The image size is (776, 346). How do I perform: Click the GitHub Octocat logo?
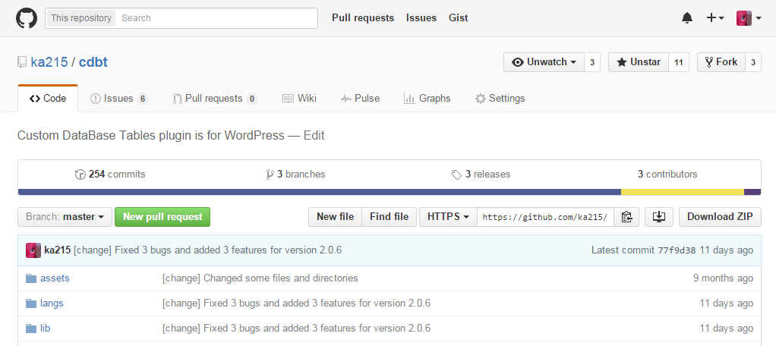coord(27,18)
